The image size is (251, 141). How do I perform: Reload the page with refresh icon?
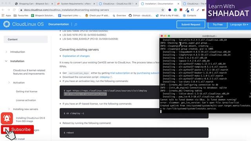(x=14, y=10)
